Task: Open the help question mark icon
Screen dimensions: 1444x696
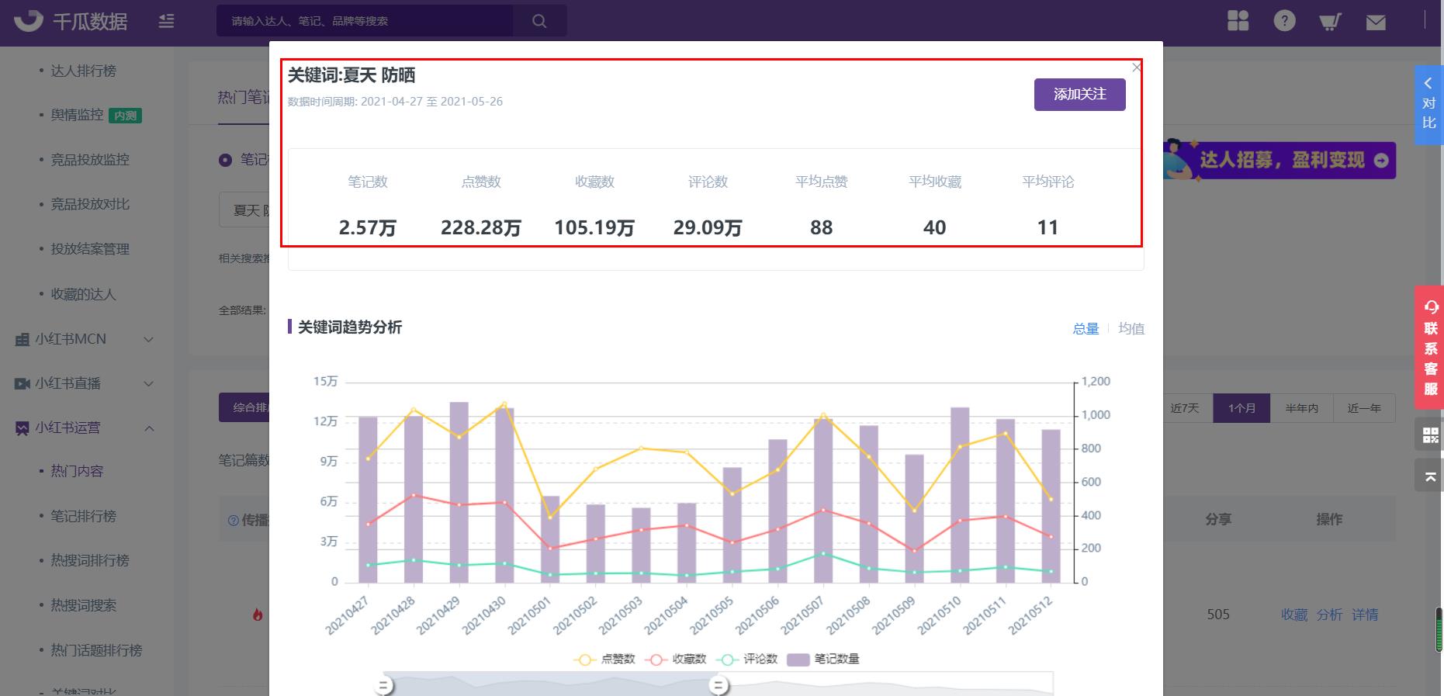Action: tap(1284, 21)
